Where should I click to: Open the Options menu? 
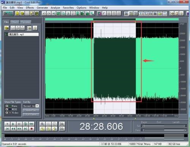[81, 8]
